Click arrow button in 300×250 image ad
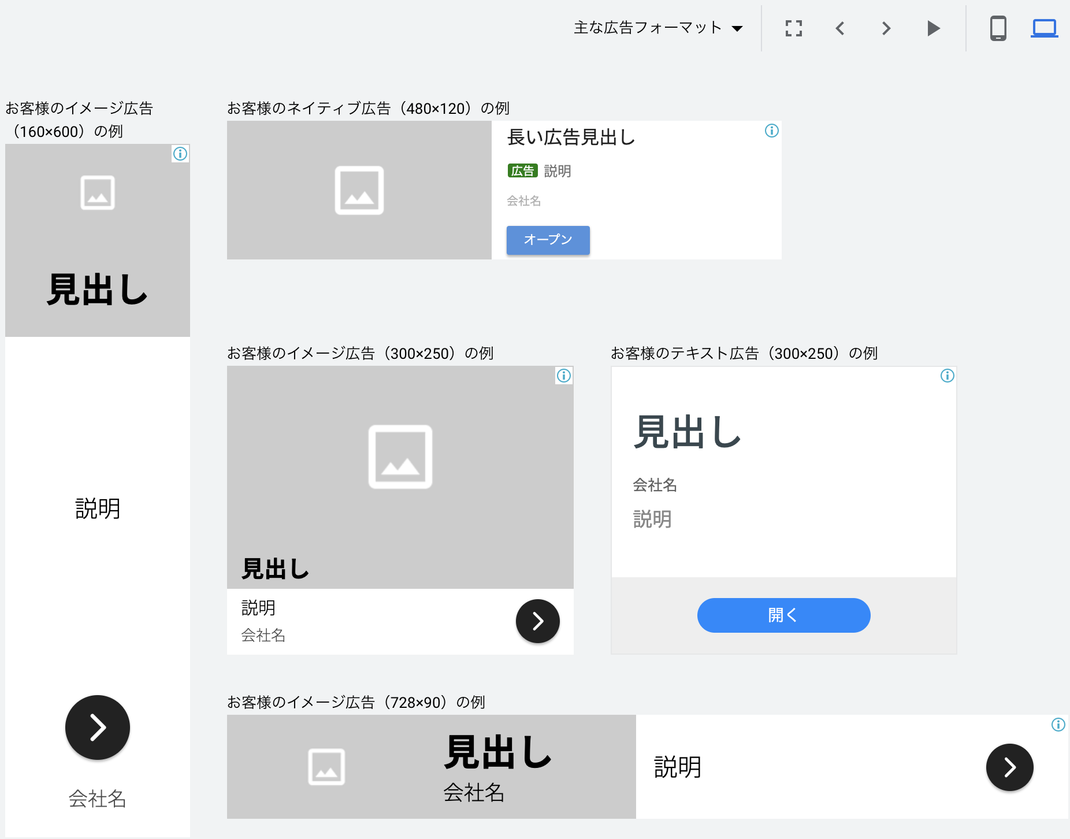The height and width of the screenshot is (839, 1070). [537, 621]
